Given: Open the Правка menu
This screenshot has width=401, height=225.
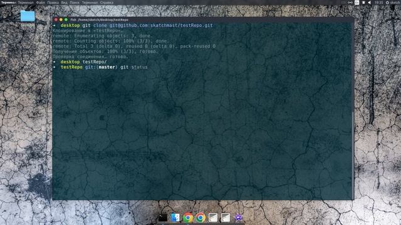Looking at the screenshot, I should pyautogui.click(x=53, y=2).
